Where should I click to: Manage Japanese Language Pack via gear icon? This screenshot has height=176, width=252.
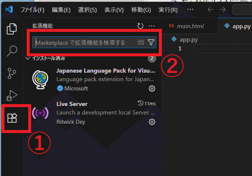click(x=152, y=89)
